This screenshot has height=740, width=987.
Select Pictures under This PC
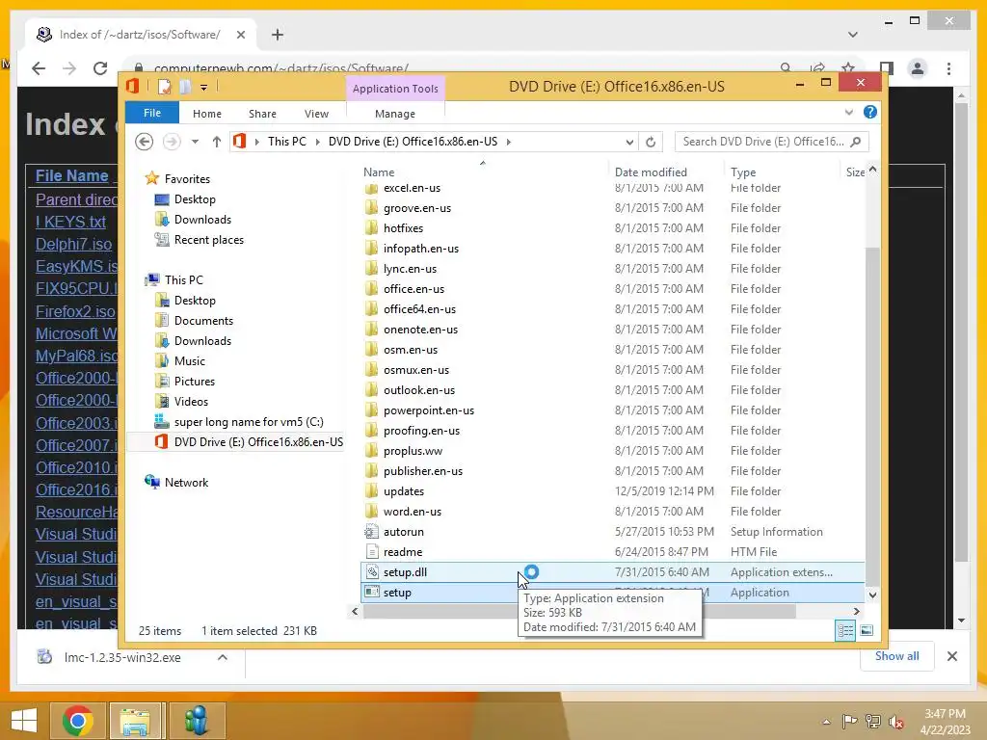tap(194, 381)
